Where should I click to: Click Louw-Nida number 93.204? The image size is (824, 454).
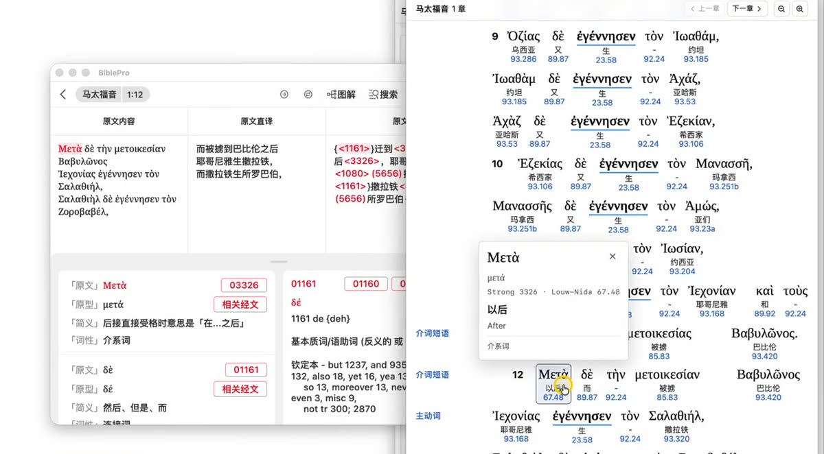[x=683, y=272]
